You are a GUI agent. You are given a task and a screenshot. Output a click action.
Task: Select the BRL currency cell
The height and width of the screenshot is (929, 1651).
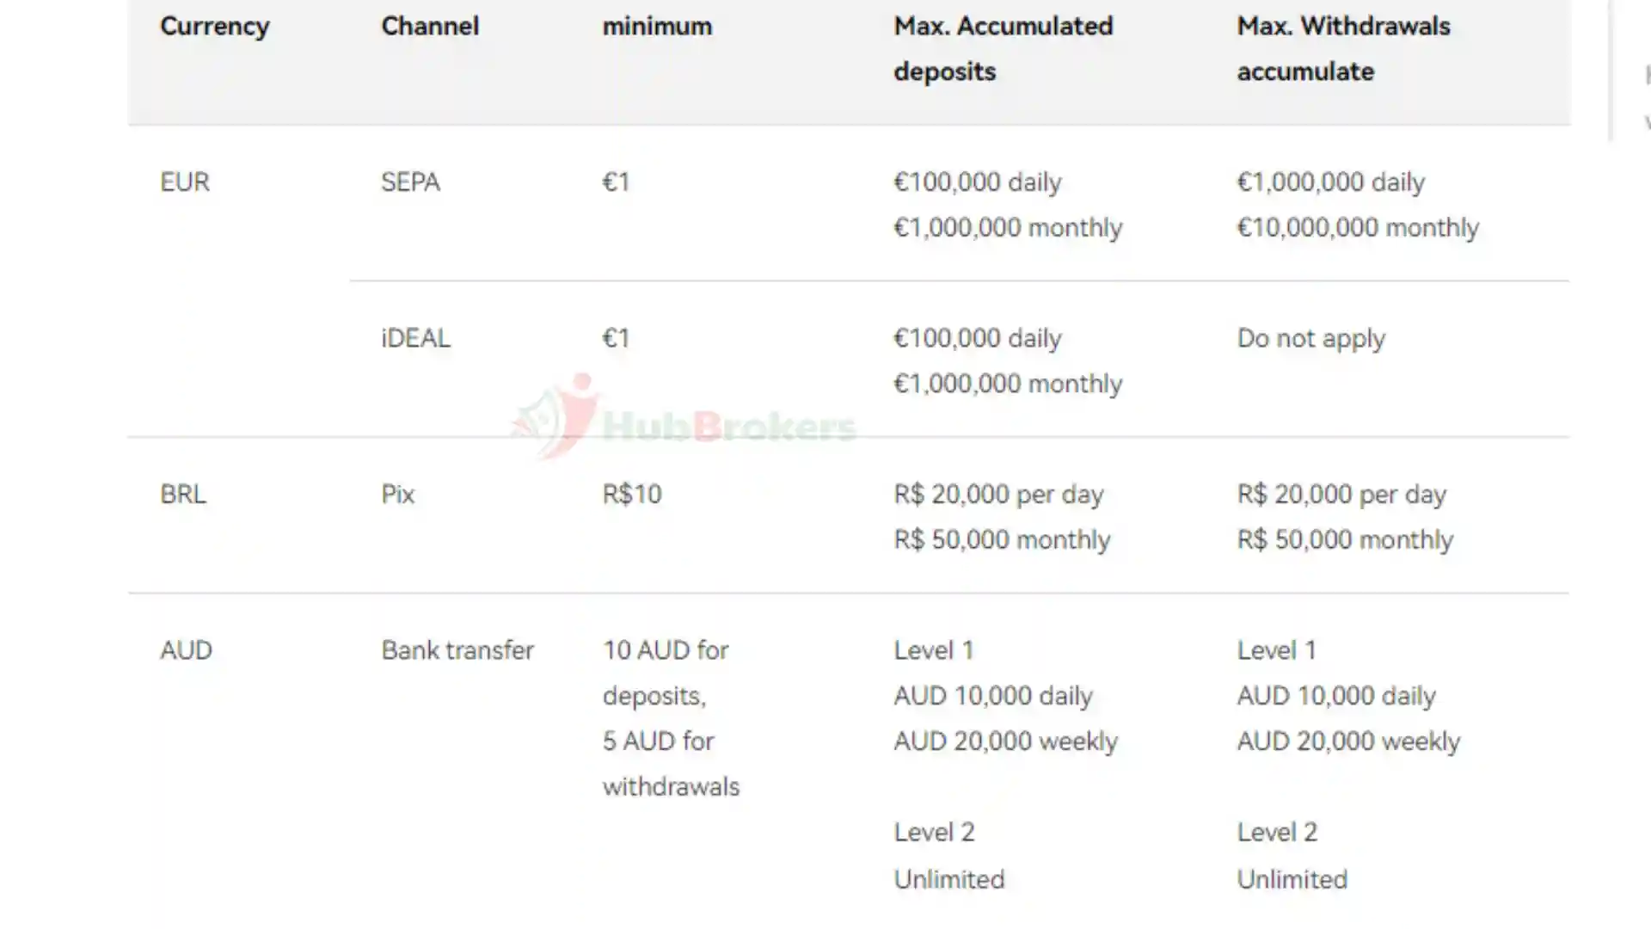pos(183,495)
